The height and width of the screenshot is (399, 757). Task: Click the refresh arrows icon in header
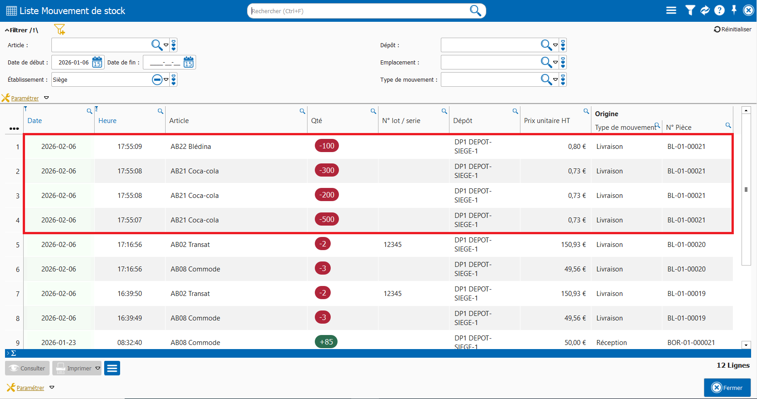coord(705,10)
